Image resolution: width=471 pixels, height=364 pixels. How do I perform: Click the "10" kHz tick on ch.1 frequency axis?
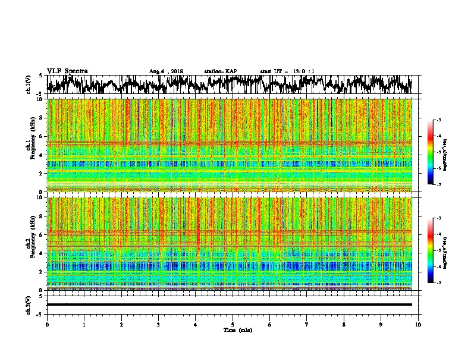[40, 99]
